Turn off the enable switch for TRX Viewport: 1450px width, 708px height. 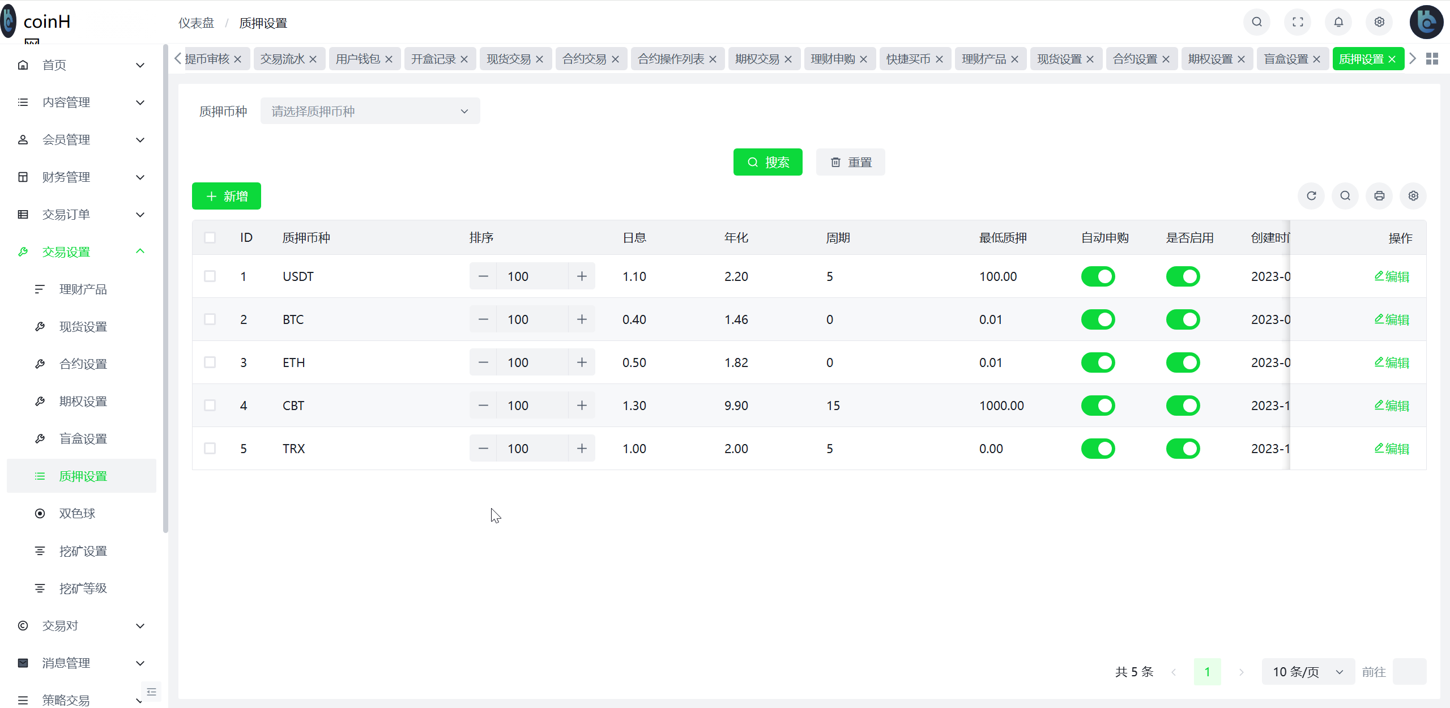pos(1184,448)
